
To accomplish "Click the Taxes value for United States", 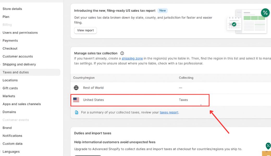I will pos(183,100).
